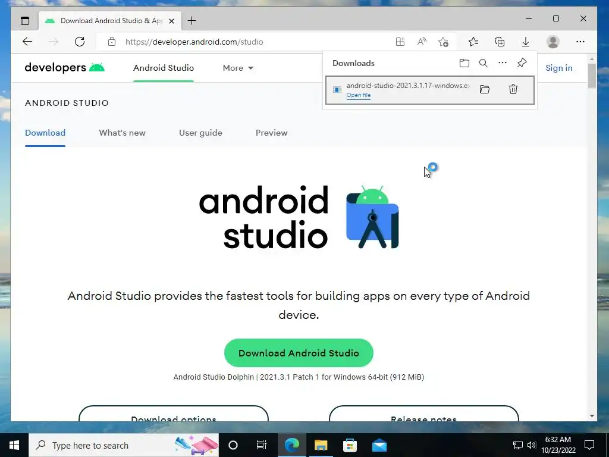The height and width of the screenshot is (457, 609).
Task: Open the downloads folder from Downloads panel
Action: coord(464,63)
